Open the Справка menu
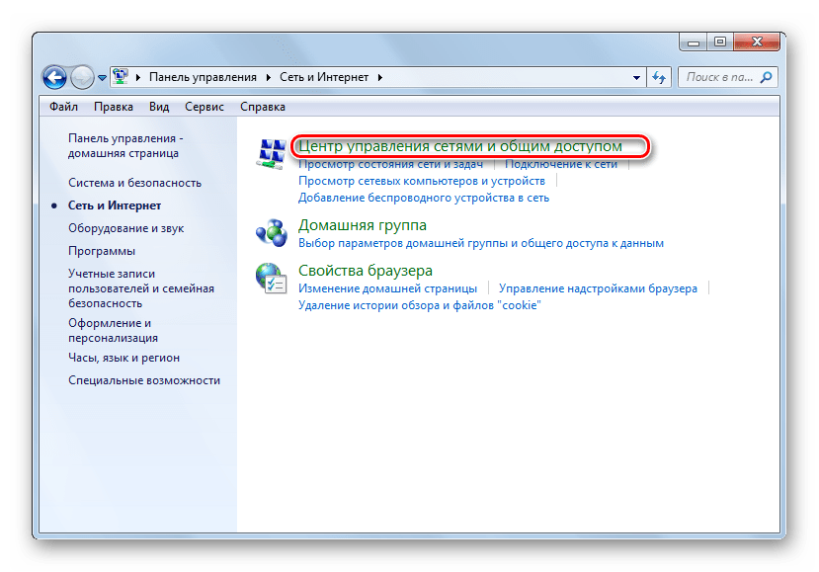This screenshot has width=819, height=572. coord(263,107)
